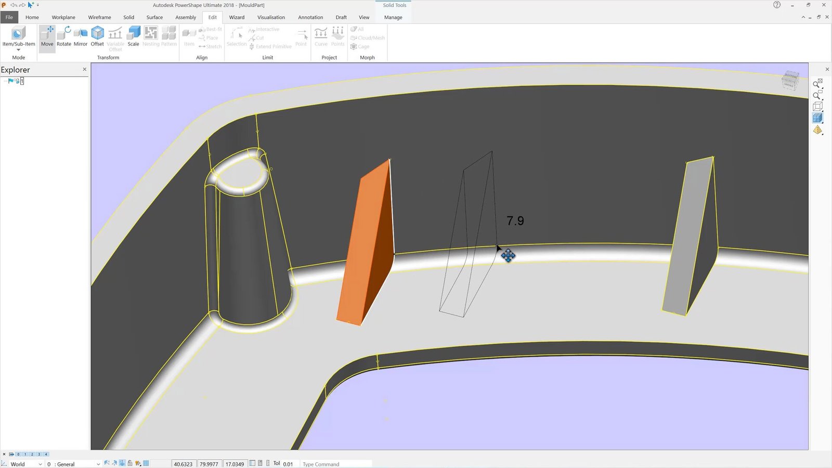Open the Help question mark icon
This screenshot has height=468, width=832.
[777, 5]
